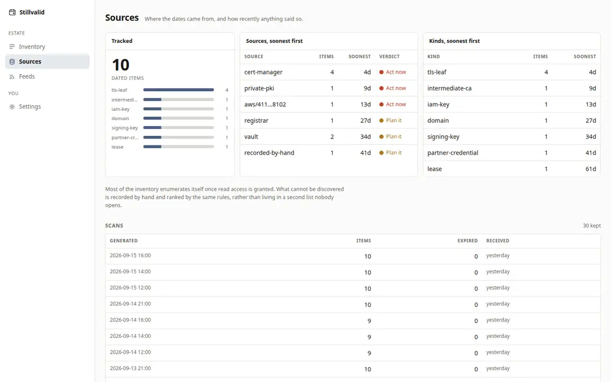Select the Sources sidebar item

(47, 62)
